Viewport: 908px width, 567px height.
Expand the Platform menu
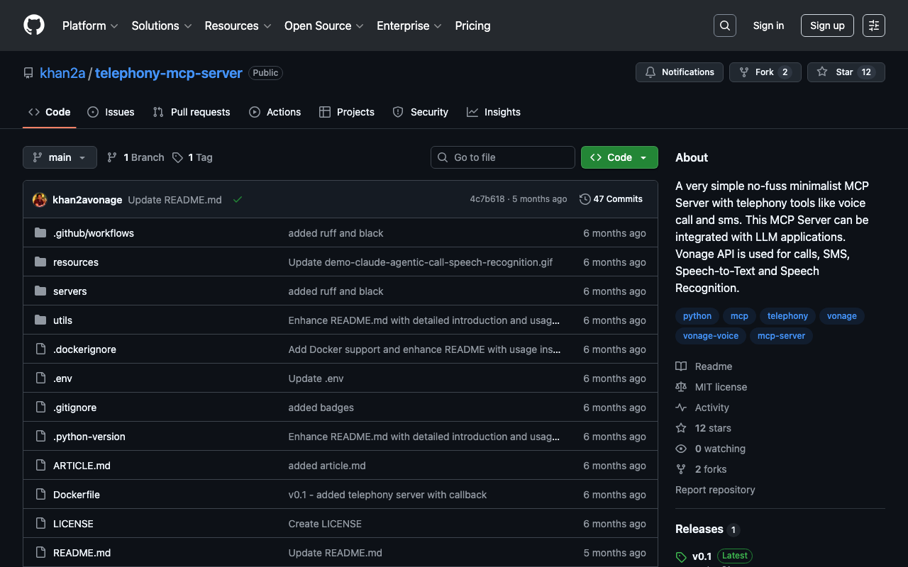point(90,26)
